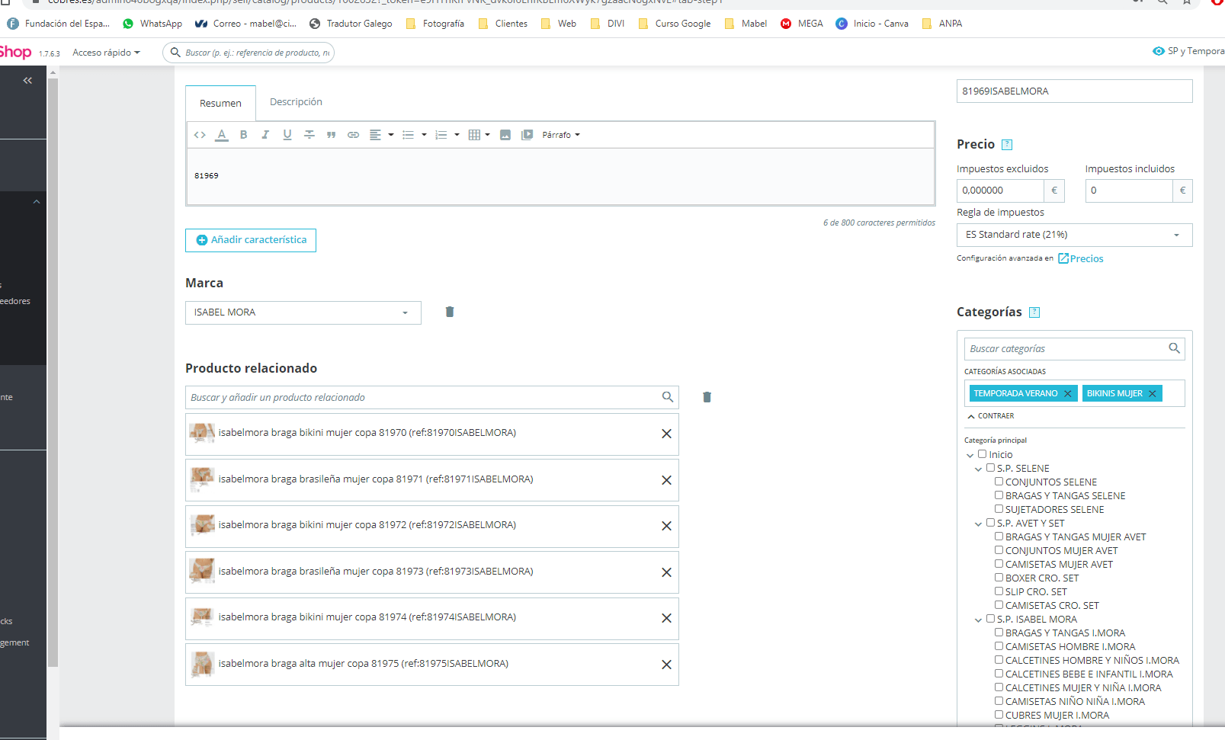The height and width of the screenshot is (740, 1225).
Task: Remove related product 81970
Action: (x=666, y=434)
